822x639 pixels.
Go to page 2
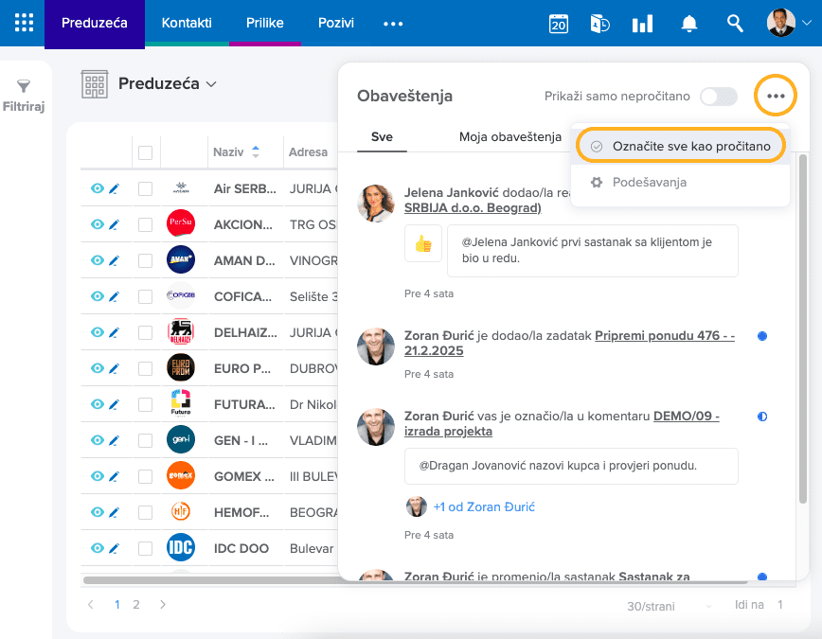tap(136, 604)
